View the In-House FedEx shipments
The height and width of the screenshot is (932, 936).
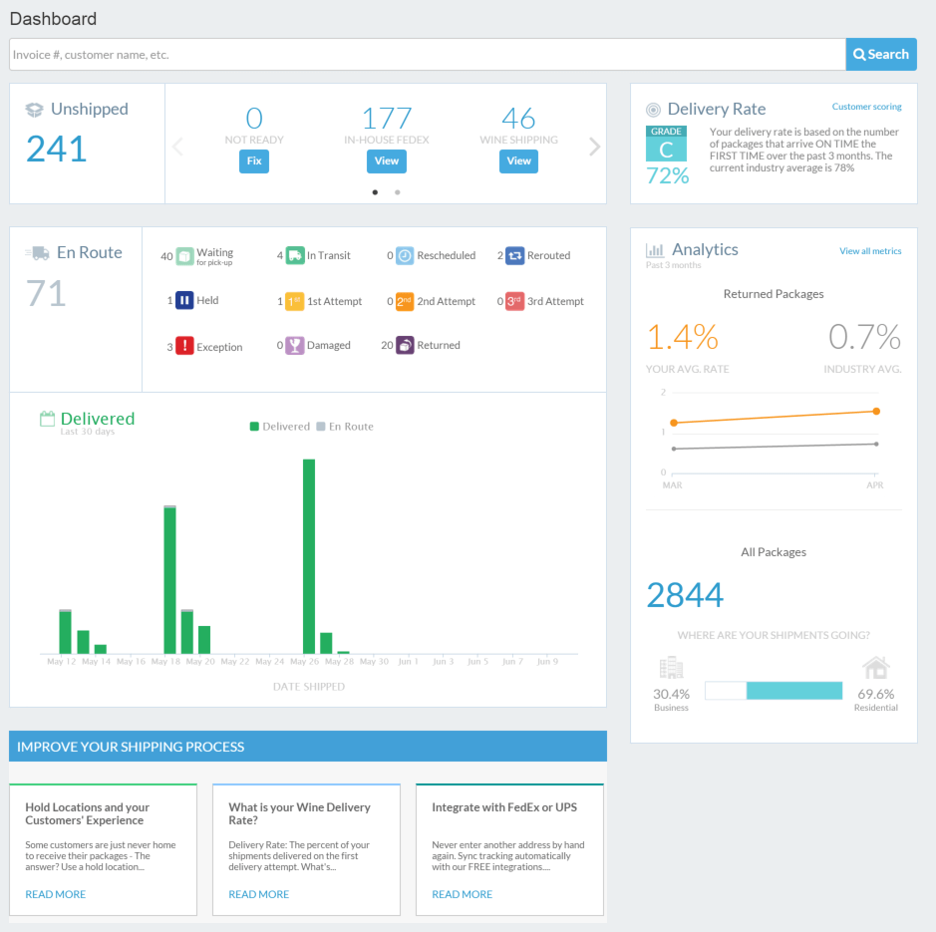[x=387, y=160]
